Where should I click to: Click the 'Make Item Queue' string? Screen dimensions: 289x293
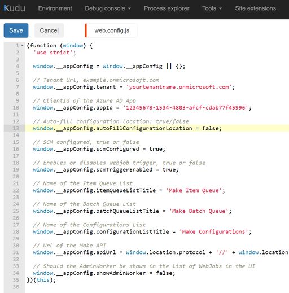coord(194,190)
